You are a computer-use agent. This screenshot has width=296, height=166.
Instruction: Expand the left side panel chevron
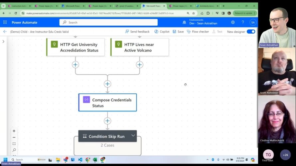point(3,41)
